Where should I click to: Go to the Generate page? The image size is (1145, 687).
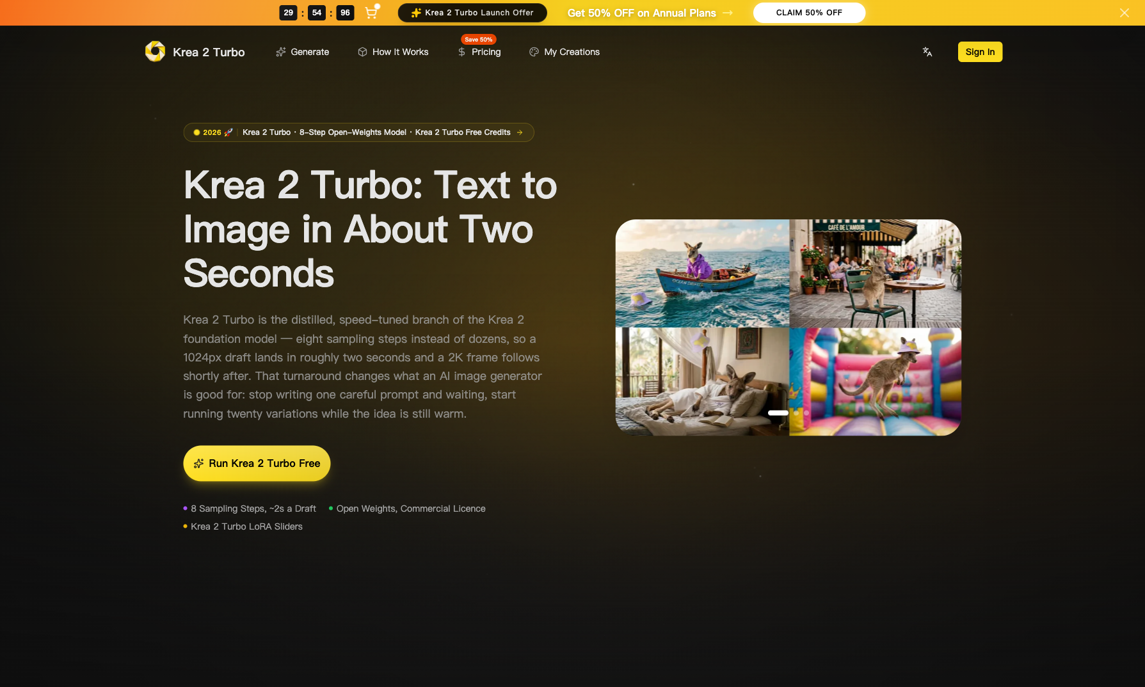pyautogui.click(x=302, y=52)
